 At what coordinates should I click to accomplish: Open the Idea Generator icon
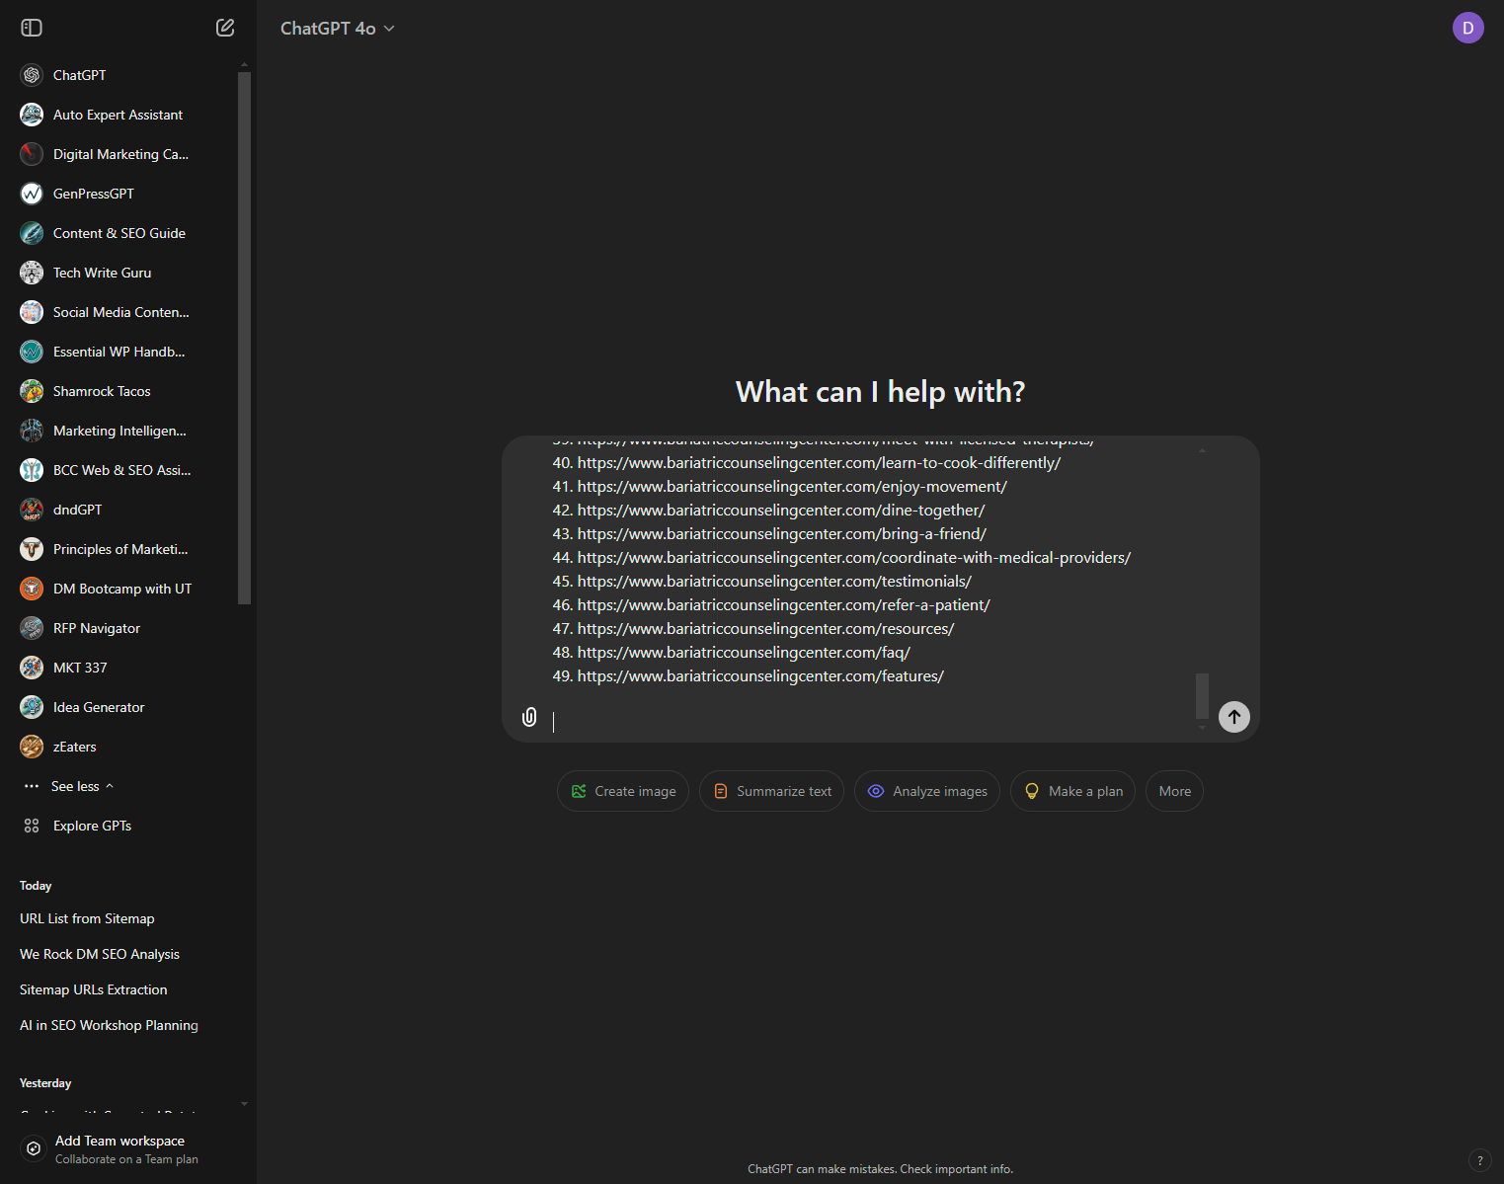click(32, 707)
